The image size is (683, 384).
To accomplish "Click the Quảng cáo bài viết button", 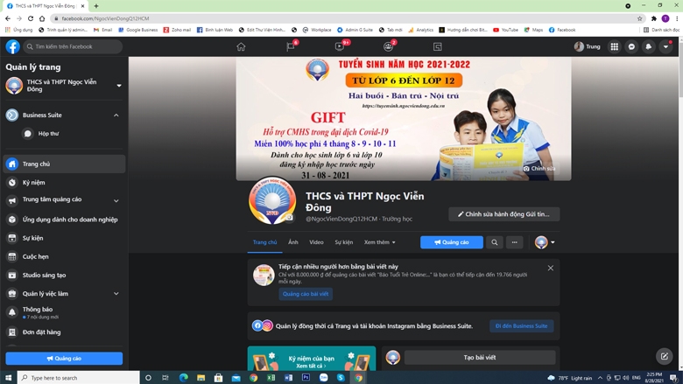I will pos(306,294).
